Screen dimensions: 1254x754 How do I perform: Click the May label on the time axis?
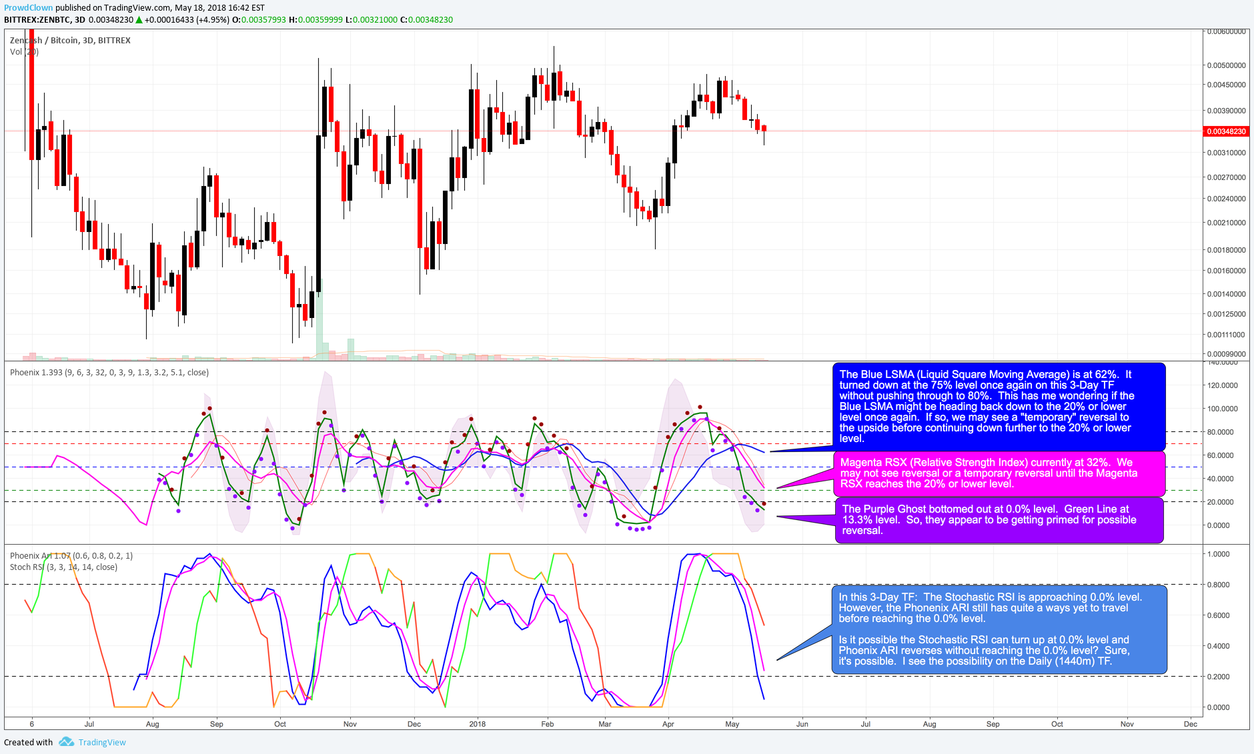(x=732, y=724)
